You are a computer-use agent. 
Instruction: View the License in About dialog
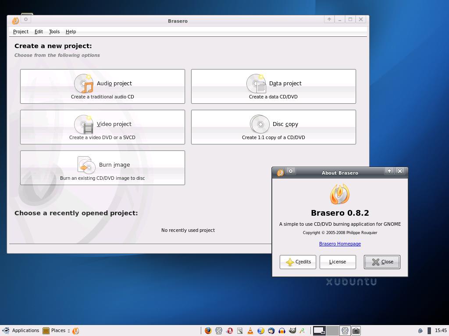(x=338, y=262)
